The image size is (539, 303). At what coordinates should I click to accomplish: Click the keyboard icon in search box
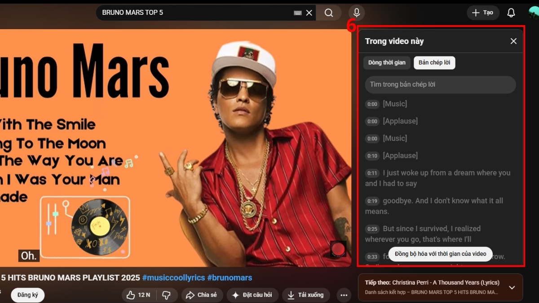coord(297,13)
